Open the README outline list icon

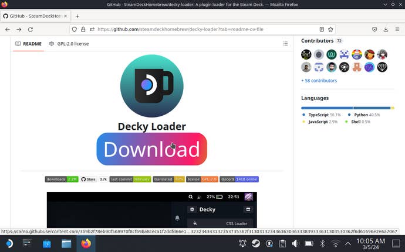coord(285,43)
